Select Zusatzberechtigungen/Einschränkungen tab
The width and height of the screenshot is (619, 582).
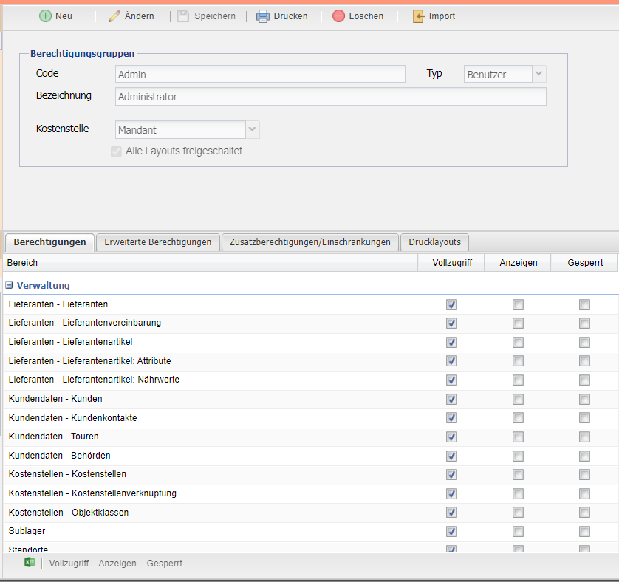pos(309,242)
